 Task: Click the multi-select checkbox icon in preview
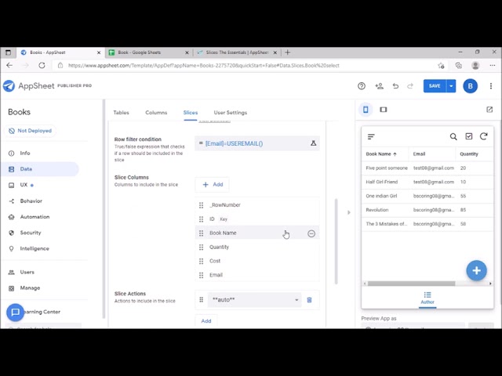pyautogui.click(x=469, y=136)
